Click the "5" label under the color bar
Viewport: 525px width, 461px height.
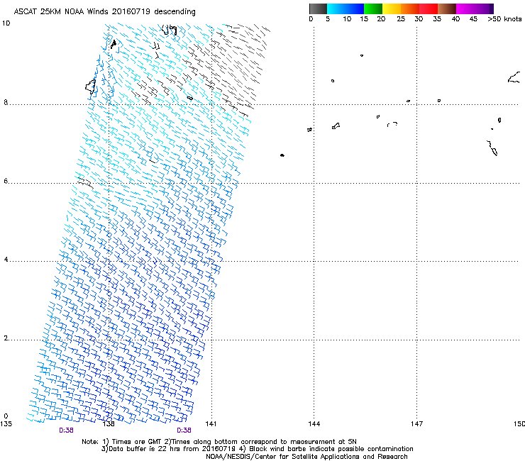(x=328, y=19)
